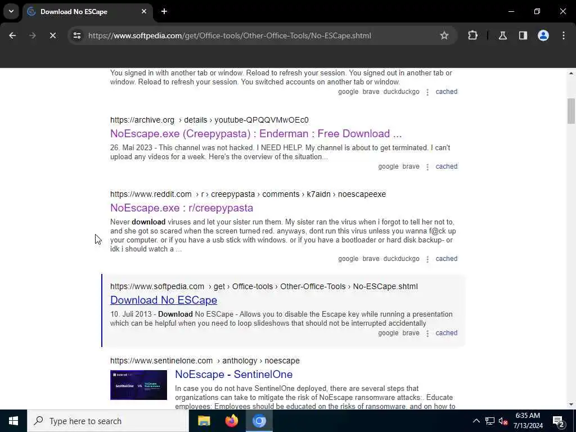
Task: Open more options dots for archive.org result
Action: point(427,166)
